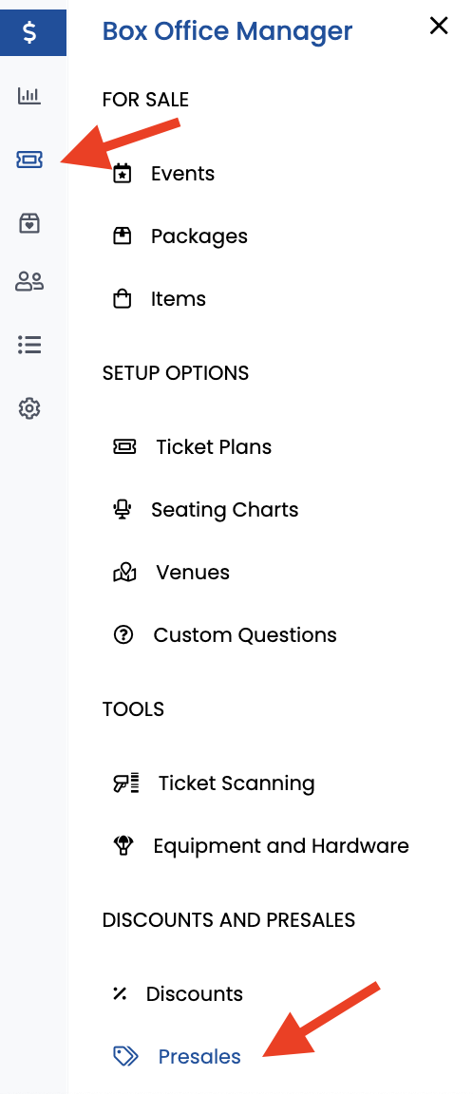Close the Box Office Manager panel
Viewport: 473px width, 1094px height.
(439, 26)
